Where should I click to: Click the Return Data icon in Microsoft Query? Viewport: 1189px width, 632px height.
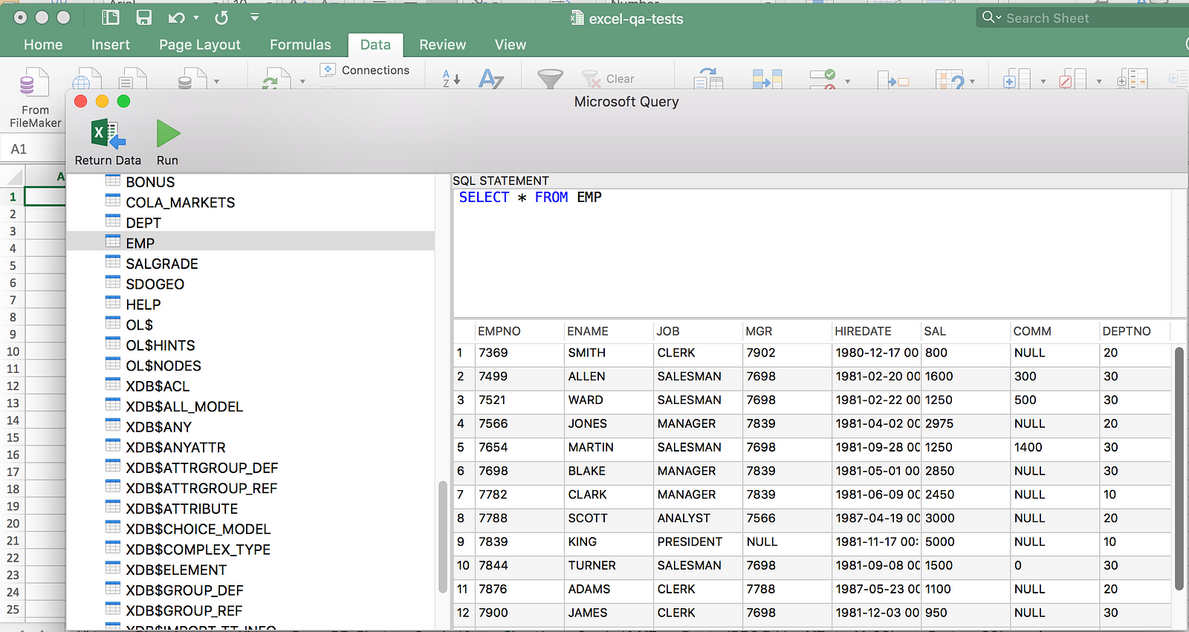[108, 134]
